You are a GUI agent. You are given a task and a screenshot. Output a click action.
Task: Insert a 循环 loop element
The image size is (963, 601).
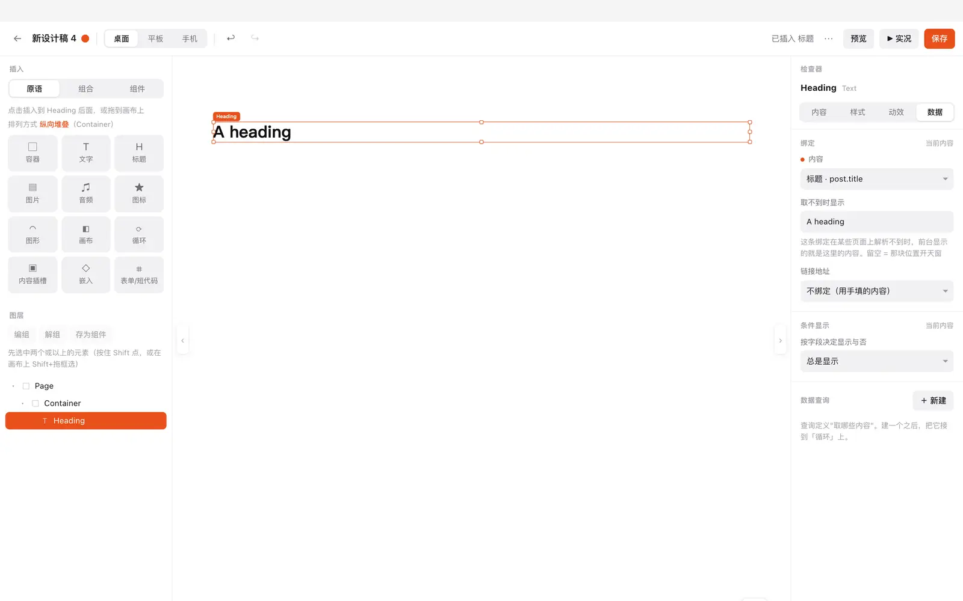pyautogui.click(x=139, y=234)
